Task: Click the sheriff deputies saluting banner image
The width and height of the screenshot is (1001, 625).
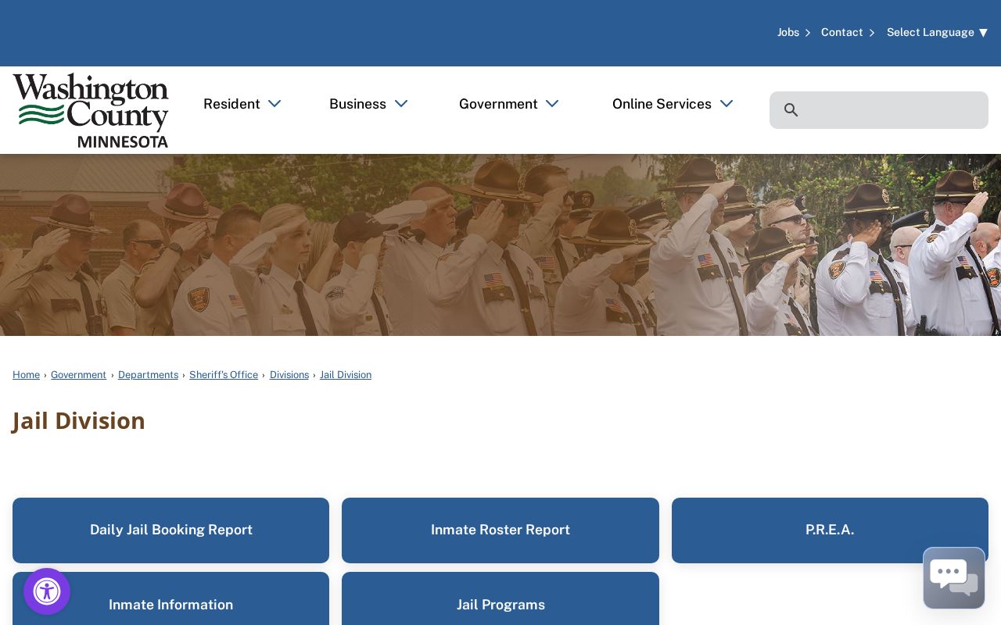Action: click(x=500, y=245)
